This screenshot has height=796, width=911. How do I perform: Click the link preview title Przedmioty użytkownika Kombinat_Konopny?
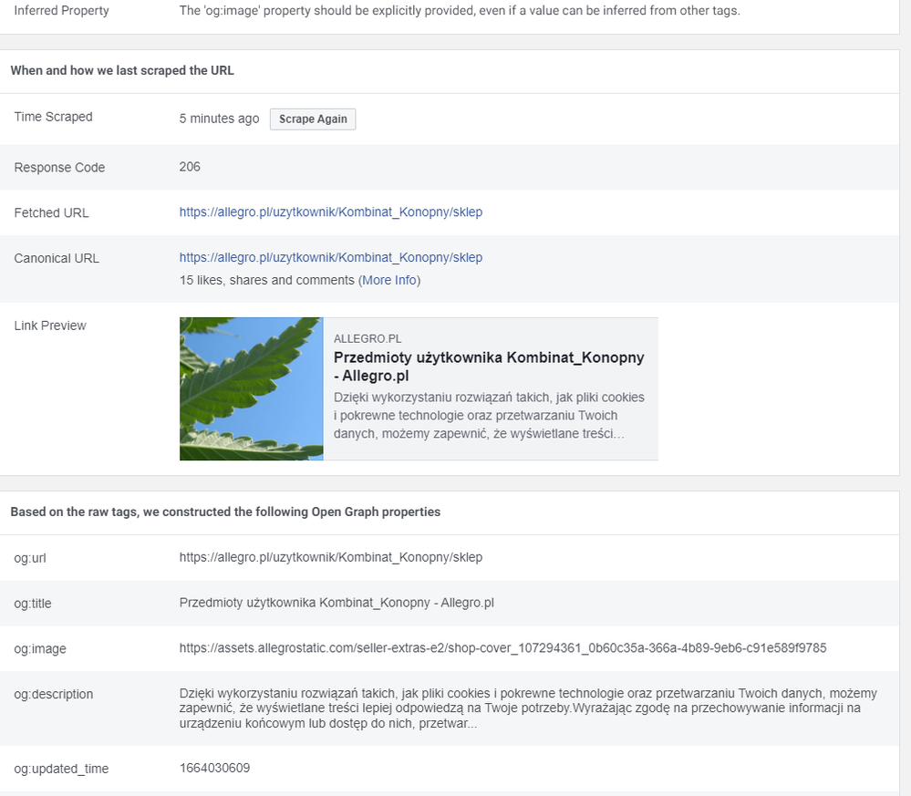click(489, 367)
